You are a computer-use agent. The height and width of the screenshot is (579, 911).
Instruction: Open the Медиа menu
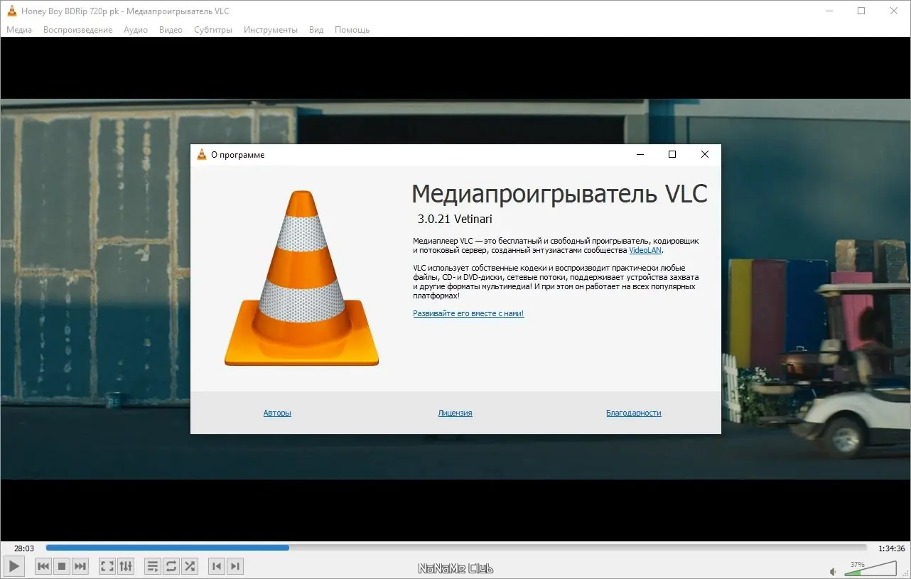point(19,30)
